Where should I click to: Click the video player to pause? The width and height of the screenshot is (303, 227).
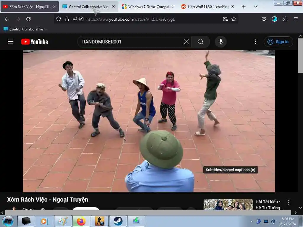click(149, 121)
